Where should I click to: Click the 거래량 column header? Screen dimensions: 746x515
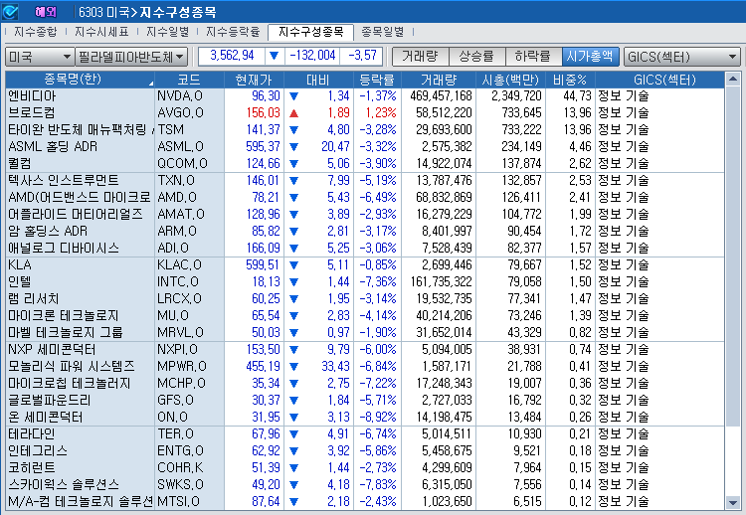pyautogui.click(x=439, y=80)
